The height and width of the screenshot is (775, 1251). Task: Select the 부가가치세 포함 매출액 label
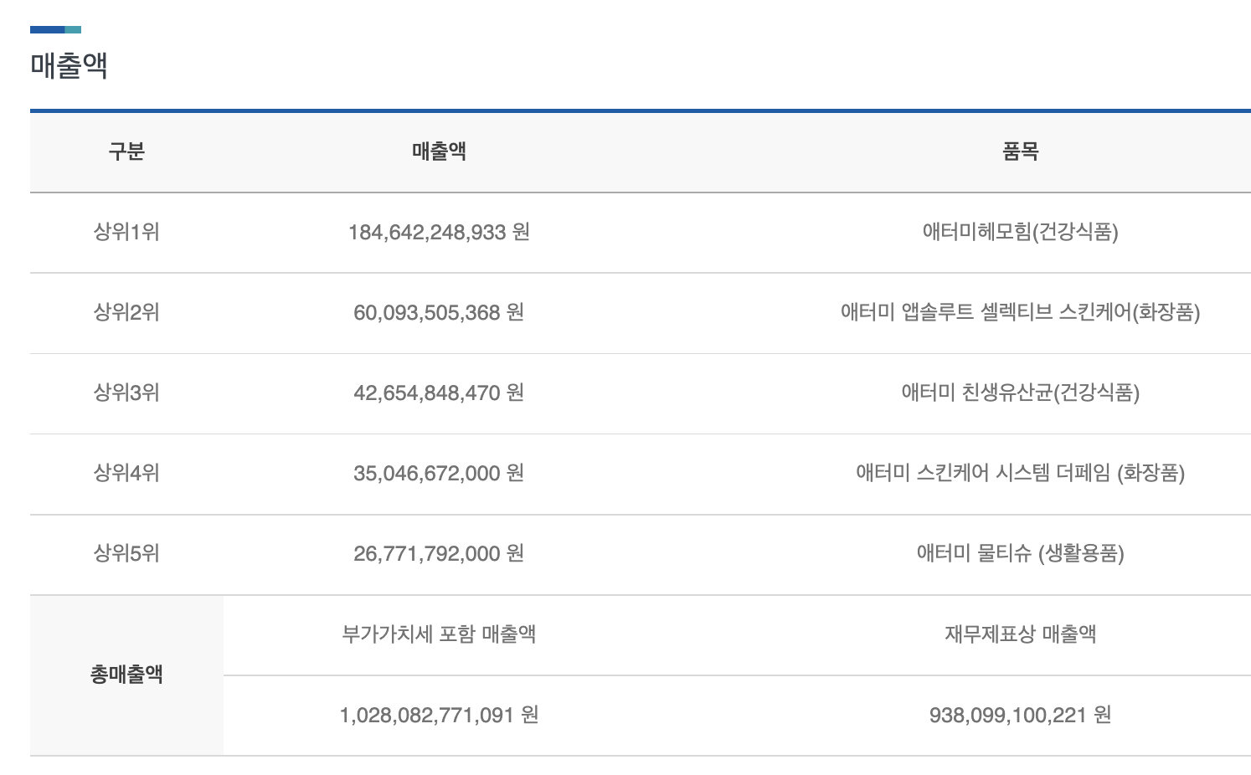point(439,634)
